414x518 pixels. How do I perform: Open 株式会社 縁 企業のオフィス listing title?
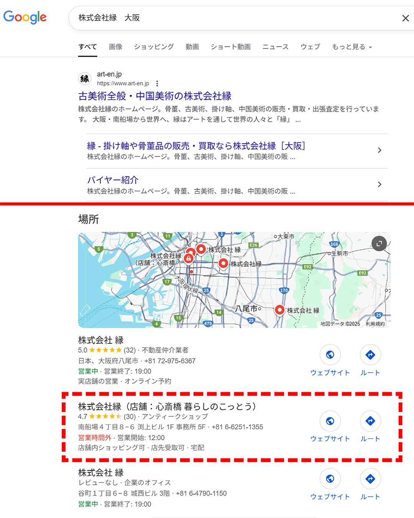click(x=101, y=472)
